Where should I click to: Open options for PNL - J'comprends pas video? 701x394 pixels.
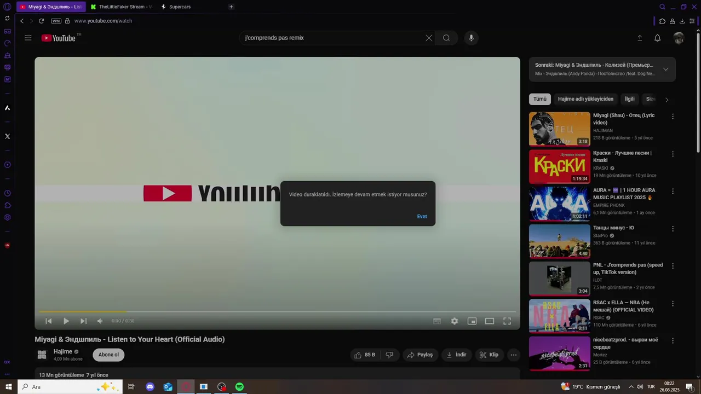[x=673, y=266]
